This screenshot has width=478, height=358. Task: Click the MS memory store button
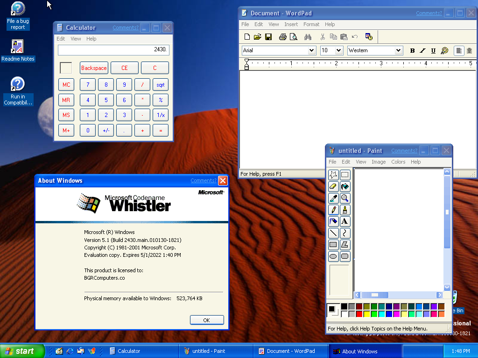point(66,115)
